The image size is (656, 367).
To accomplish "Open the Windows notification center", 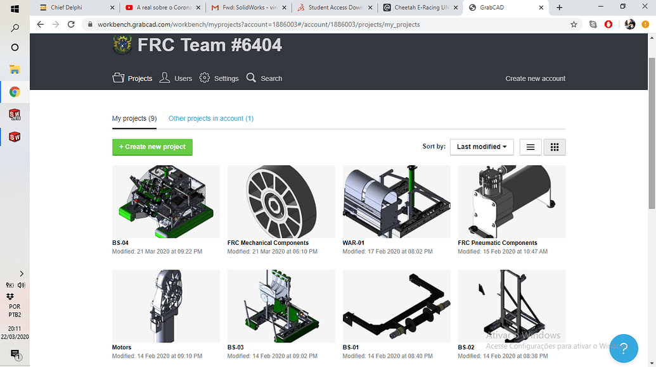I will 15,354.
